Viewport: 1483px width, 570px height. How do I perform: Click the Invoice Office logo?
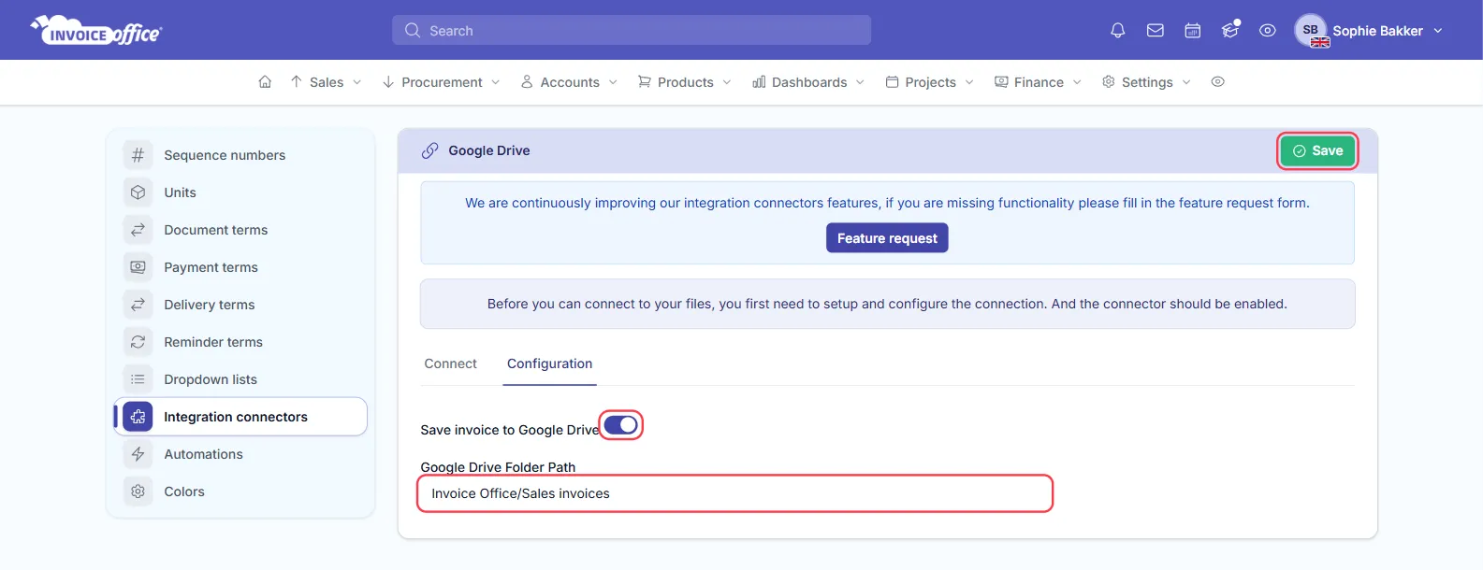pos(96,31)
